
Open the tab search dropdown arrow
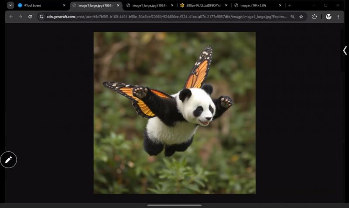coord(10,5)
